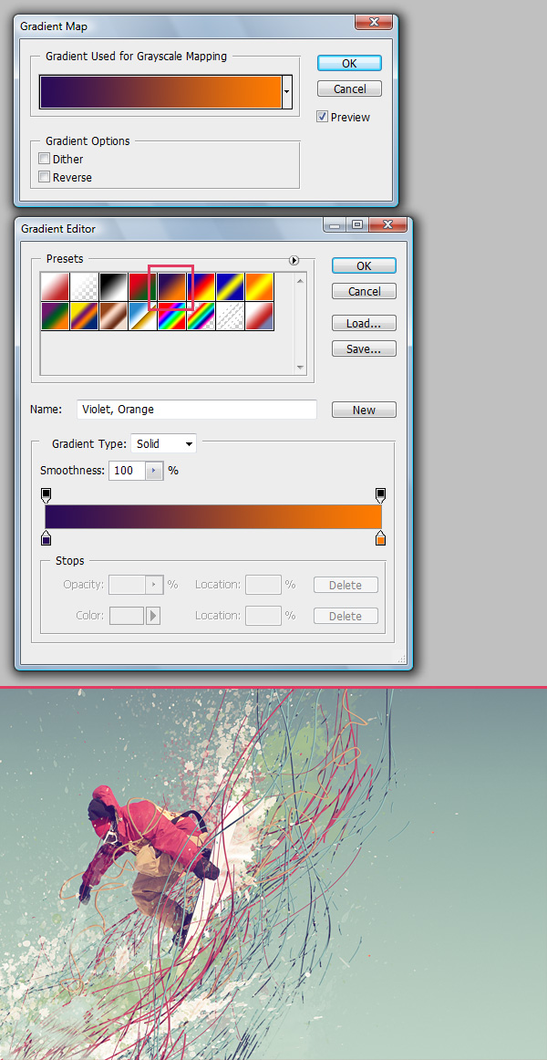Viewport: 547px width, 1060px height.
Task: Select the left opacity stop above gradient bar
Action: pos(46,495)
